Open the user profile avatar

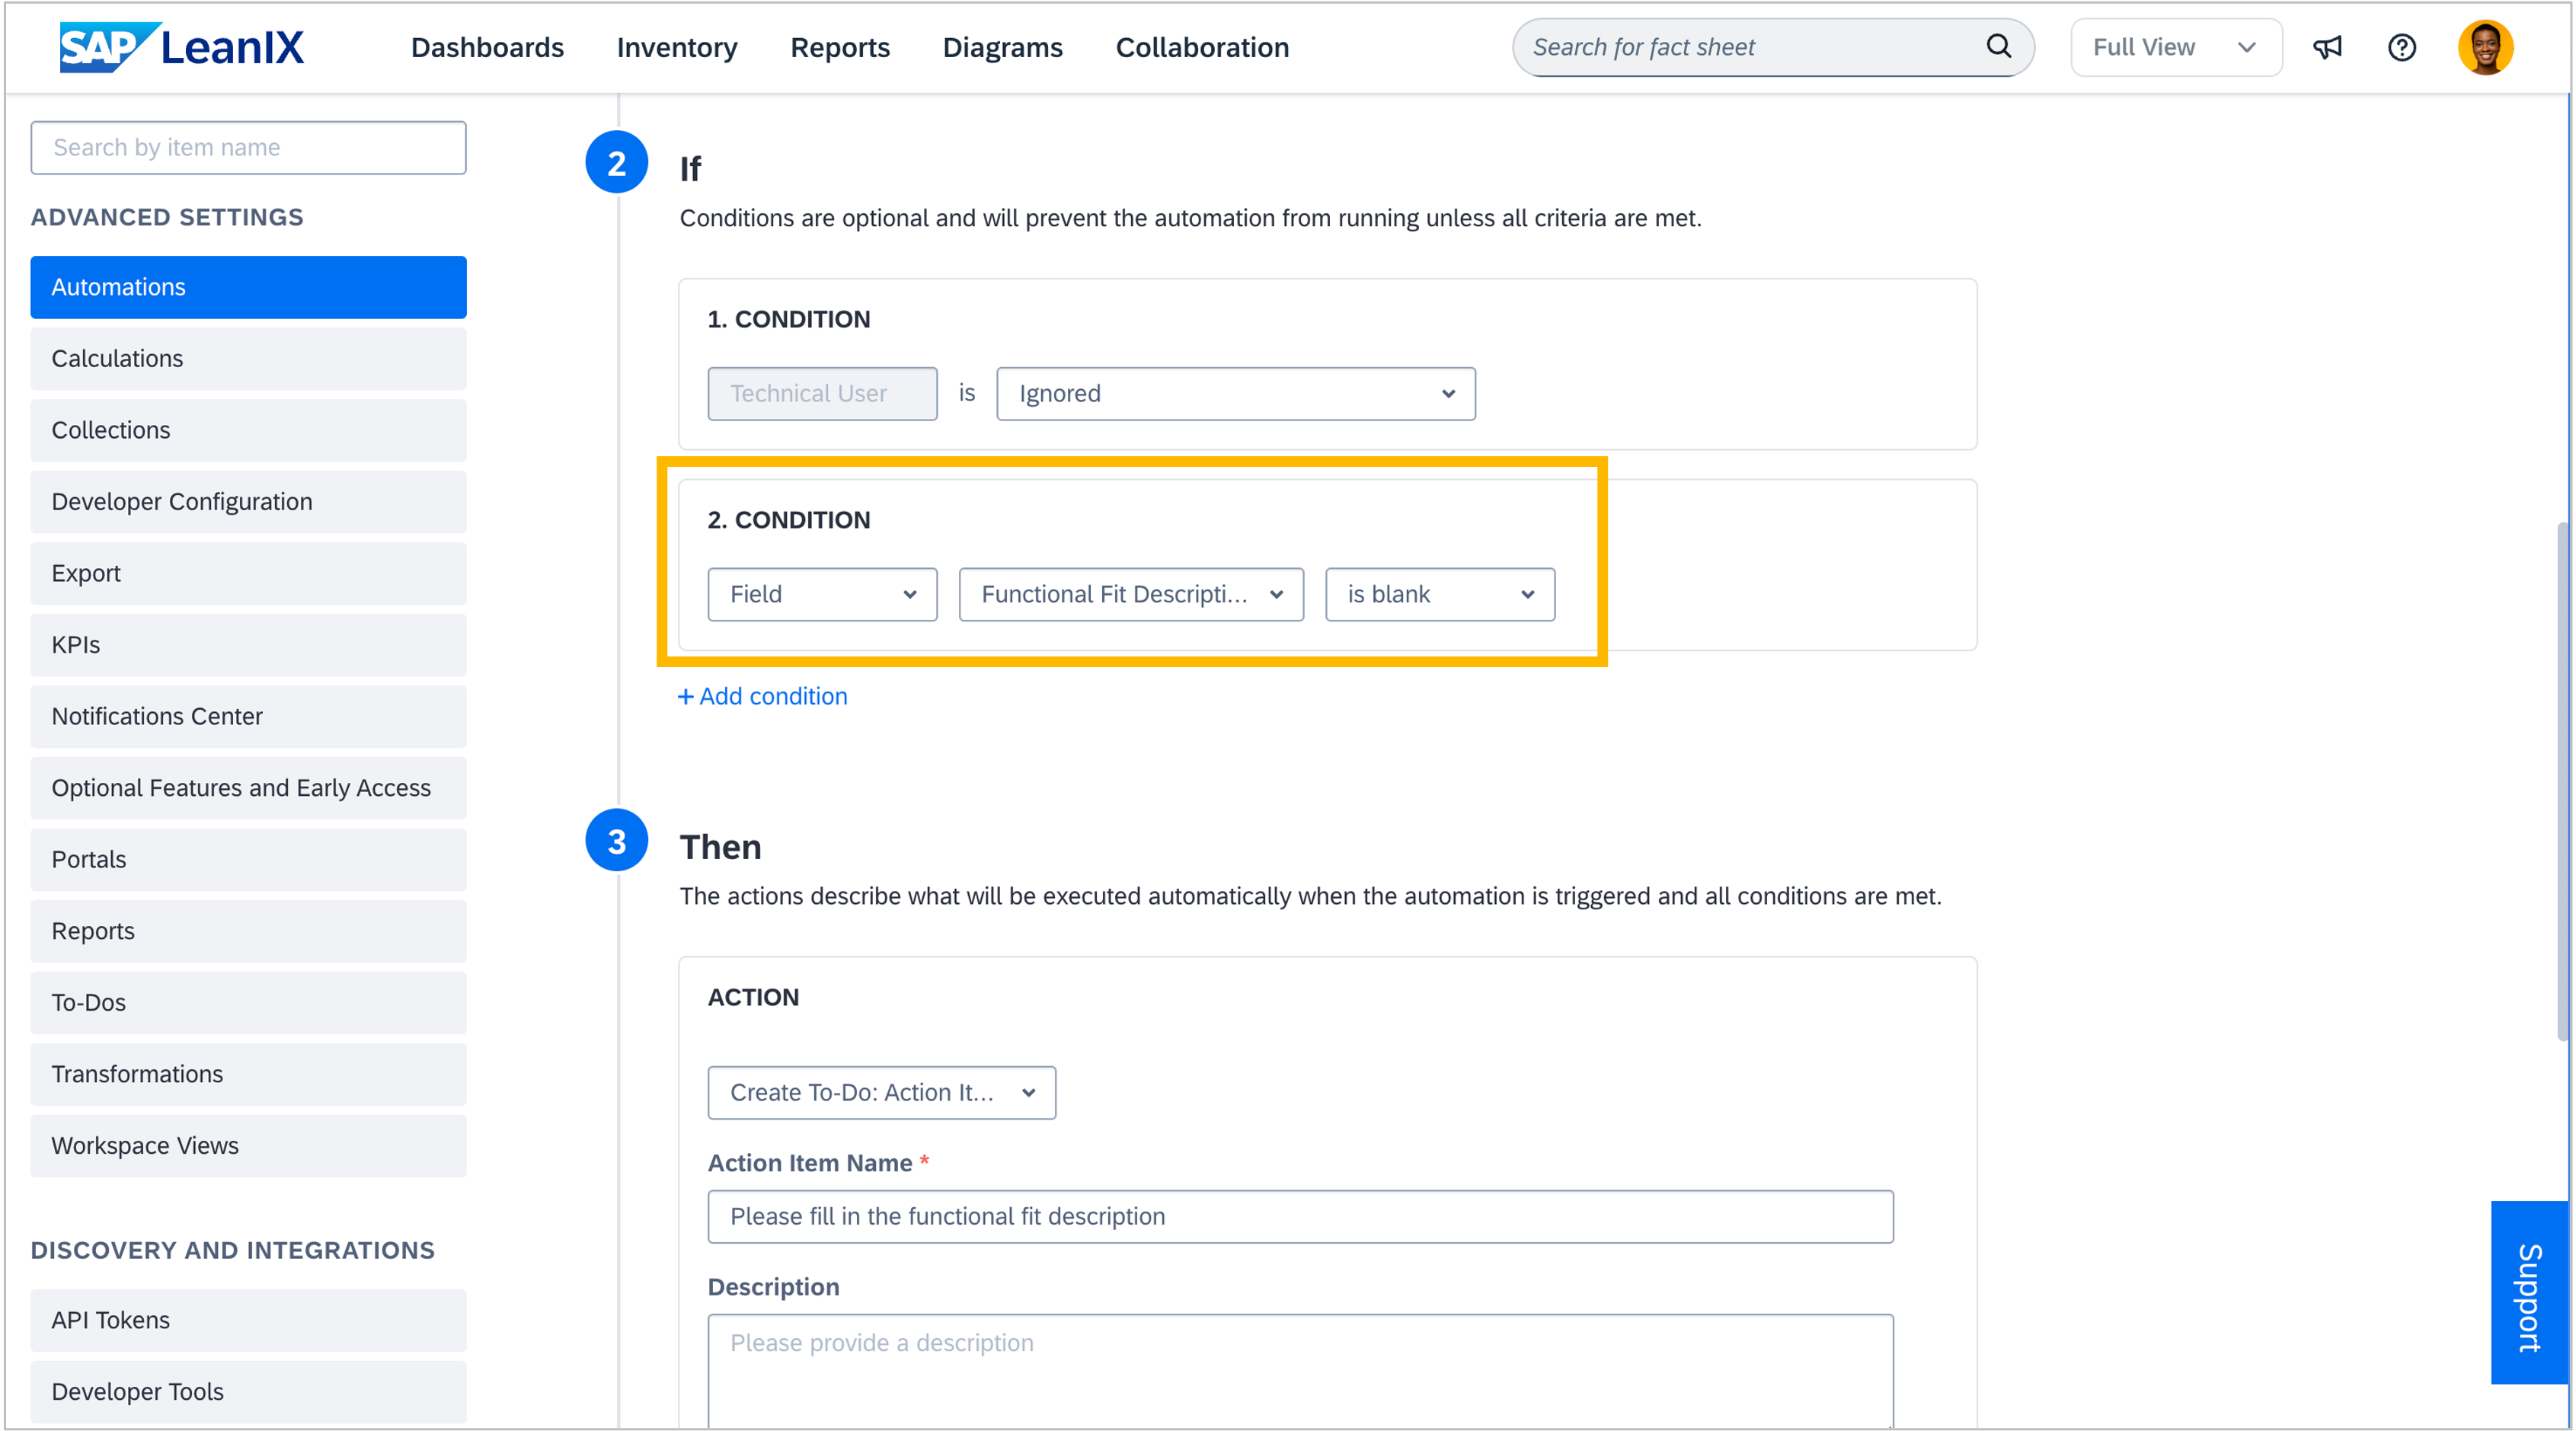pos(2485,47)
